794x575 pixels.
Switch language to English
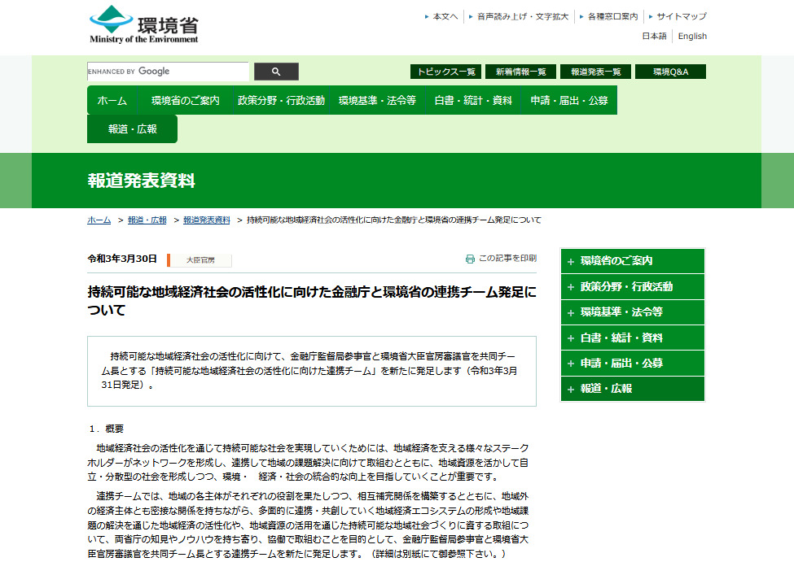click(692, 36)
